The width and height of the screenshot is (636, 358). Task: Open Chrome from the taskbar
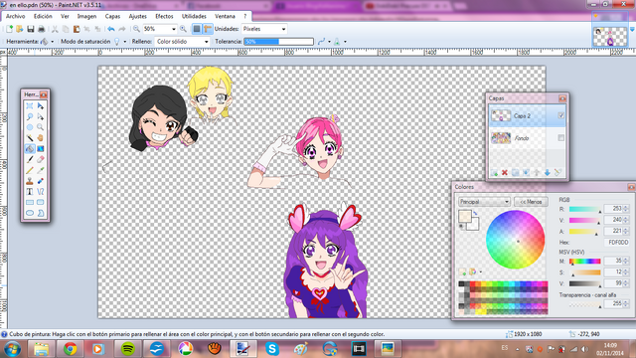pyautogui.click(x=70, y=349)
